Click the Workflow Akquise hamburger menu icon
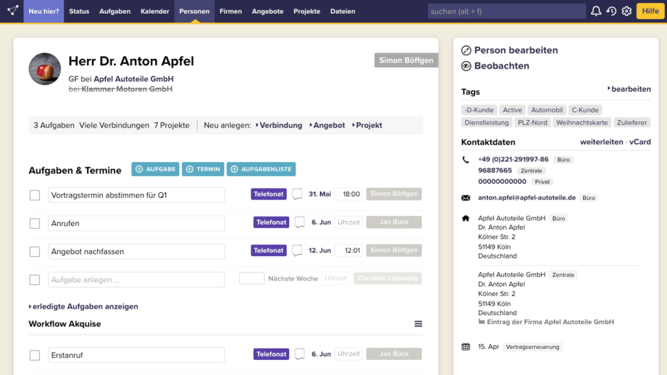 (418, 324)
